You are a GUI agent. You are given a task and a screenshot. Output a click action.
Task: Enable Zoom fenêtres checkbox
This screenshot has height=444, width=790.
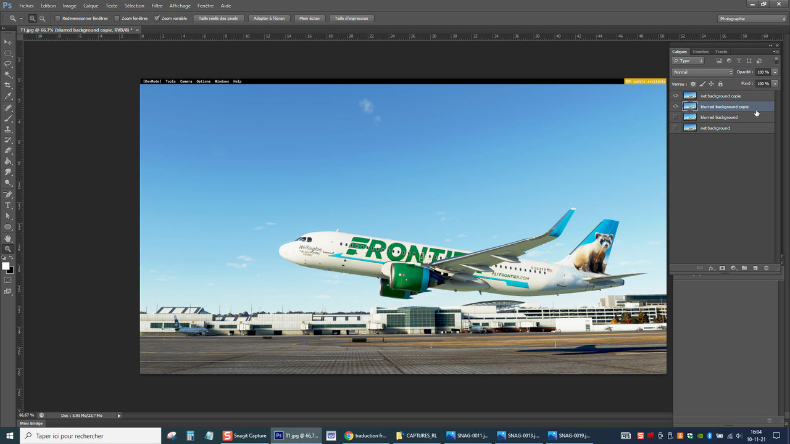click(x=117, y=18)
